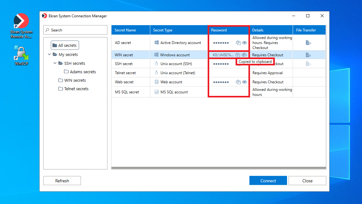Collapse the My secrets tree node

49,54
